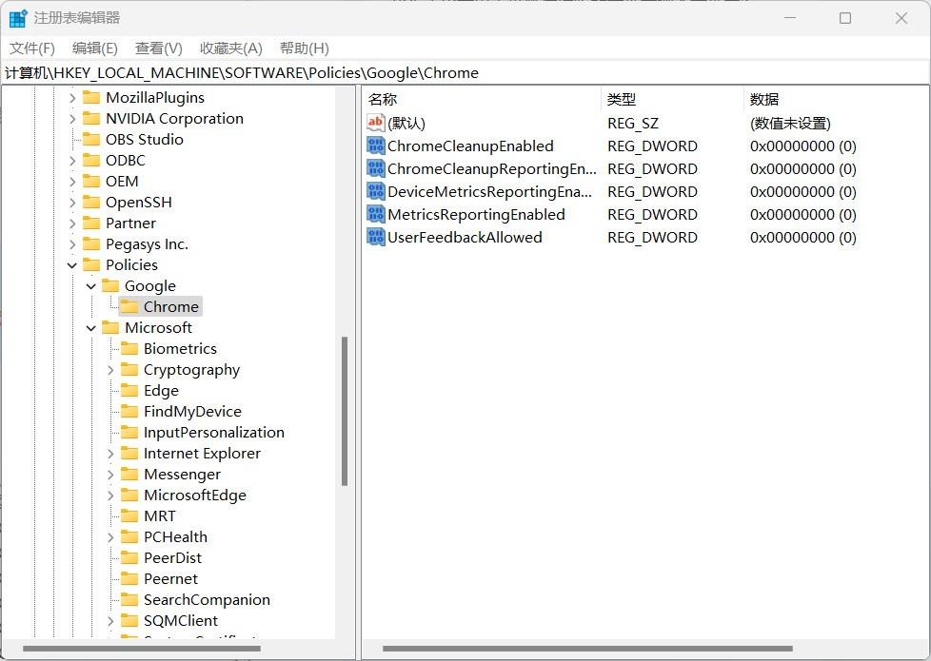Expand the MozillaPlugins key
This screenshot has height=661, width=931.
tap(72, 97)
